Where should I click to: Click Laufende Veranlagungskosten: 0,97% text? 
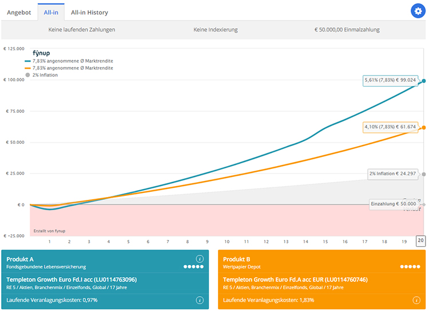52,300
